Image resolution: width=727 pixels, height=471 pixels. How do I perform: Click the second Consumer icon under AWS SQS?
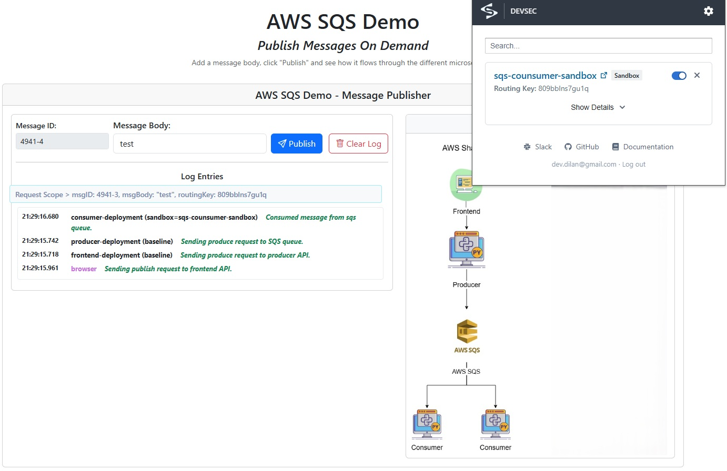click(x=496, y=424)
